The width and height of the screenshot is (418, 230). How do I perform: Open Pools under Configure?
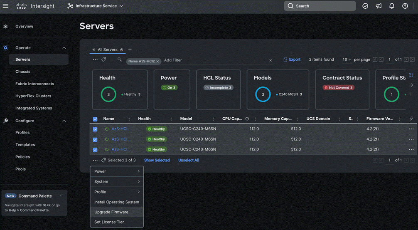pos(20,169)
